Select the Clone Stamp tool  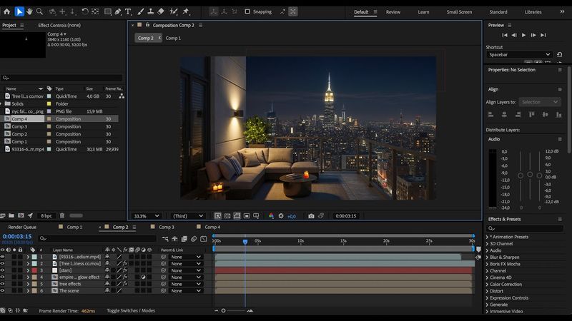pos(150,11)
